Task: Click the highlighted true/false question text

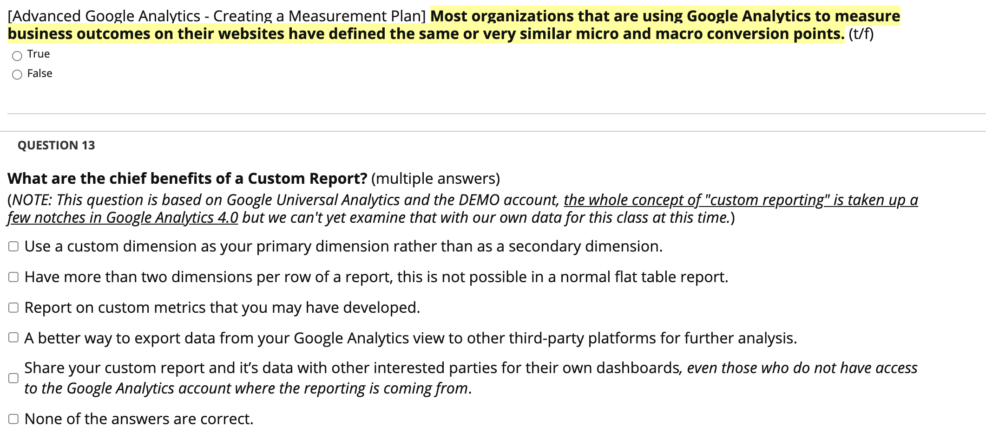Action: coord(465,24)
